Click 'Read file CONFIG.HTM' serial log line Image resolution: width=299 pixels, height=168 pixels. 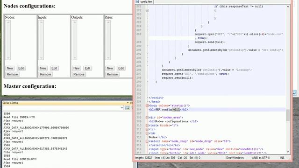pos(20,159)
